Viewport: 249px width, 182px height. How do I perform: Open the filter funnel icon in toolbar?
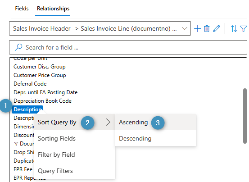click(x=243, y=29)
